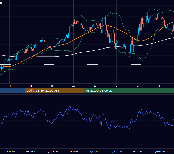174x154 pixels.
Task: Click the 7/8 22:00 time label
Action: click(x=95, y=151)
